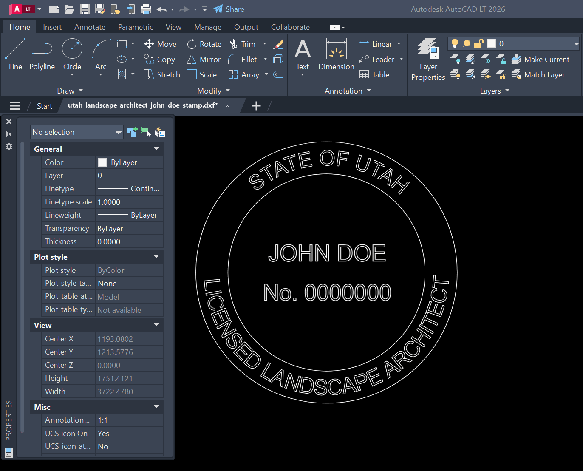The width and height of the screenshot is (583, 471).
Task: Toggle layer 0 lock state
Action: [479, 43]
